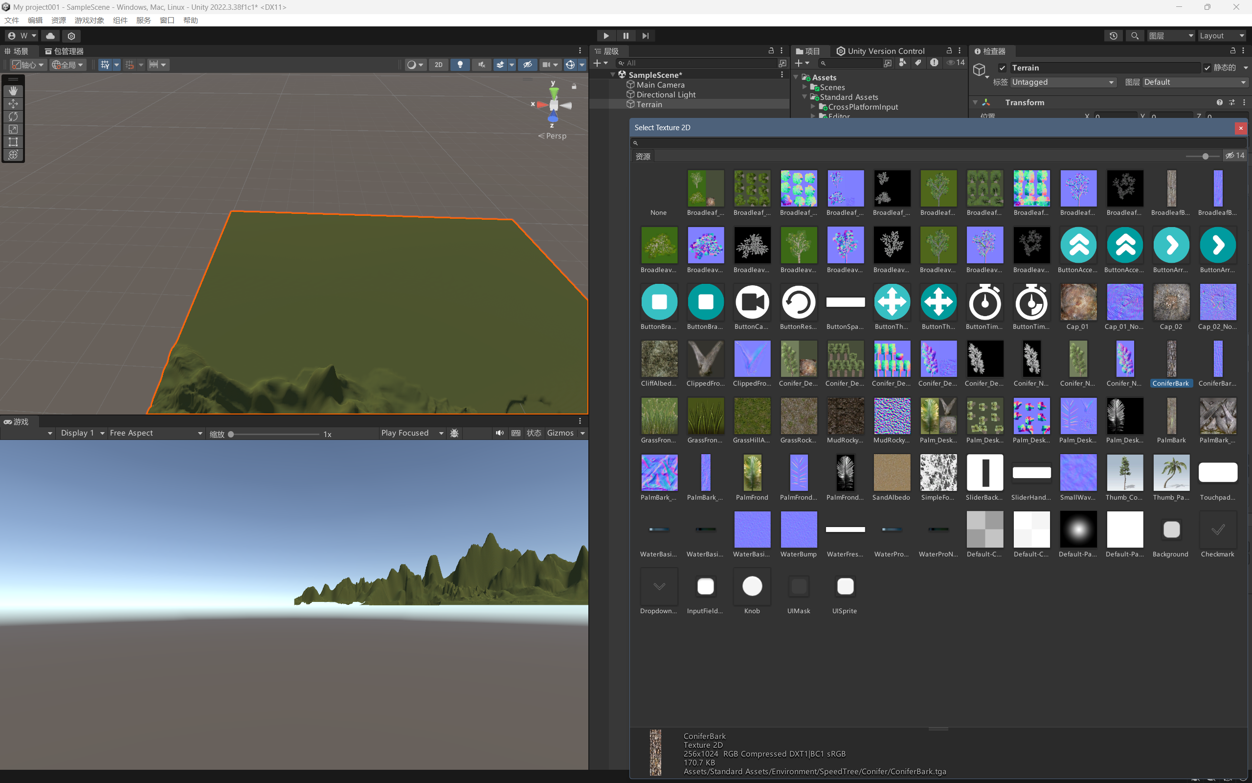Collapse the Assets folder

tap(796, 77)
